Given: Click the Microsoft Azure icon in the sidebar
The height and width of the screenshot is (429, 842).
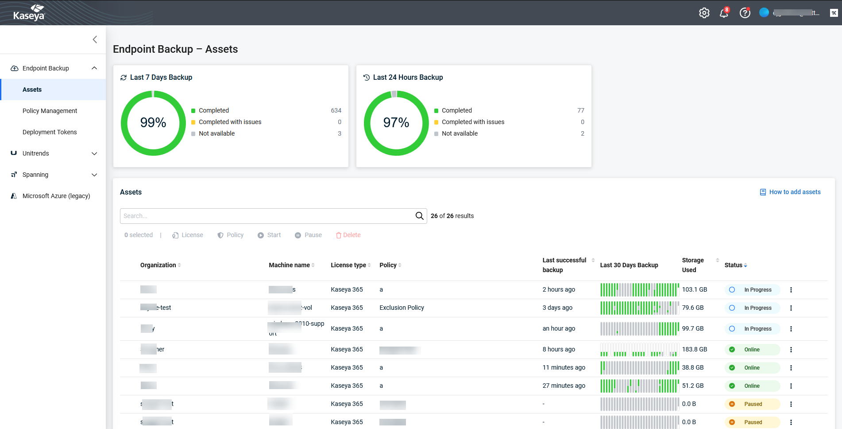Looking at the screenshot, I should (x=14, y=196).
